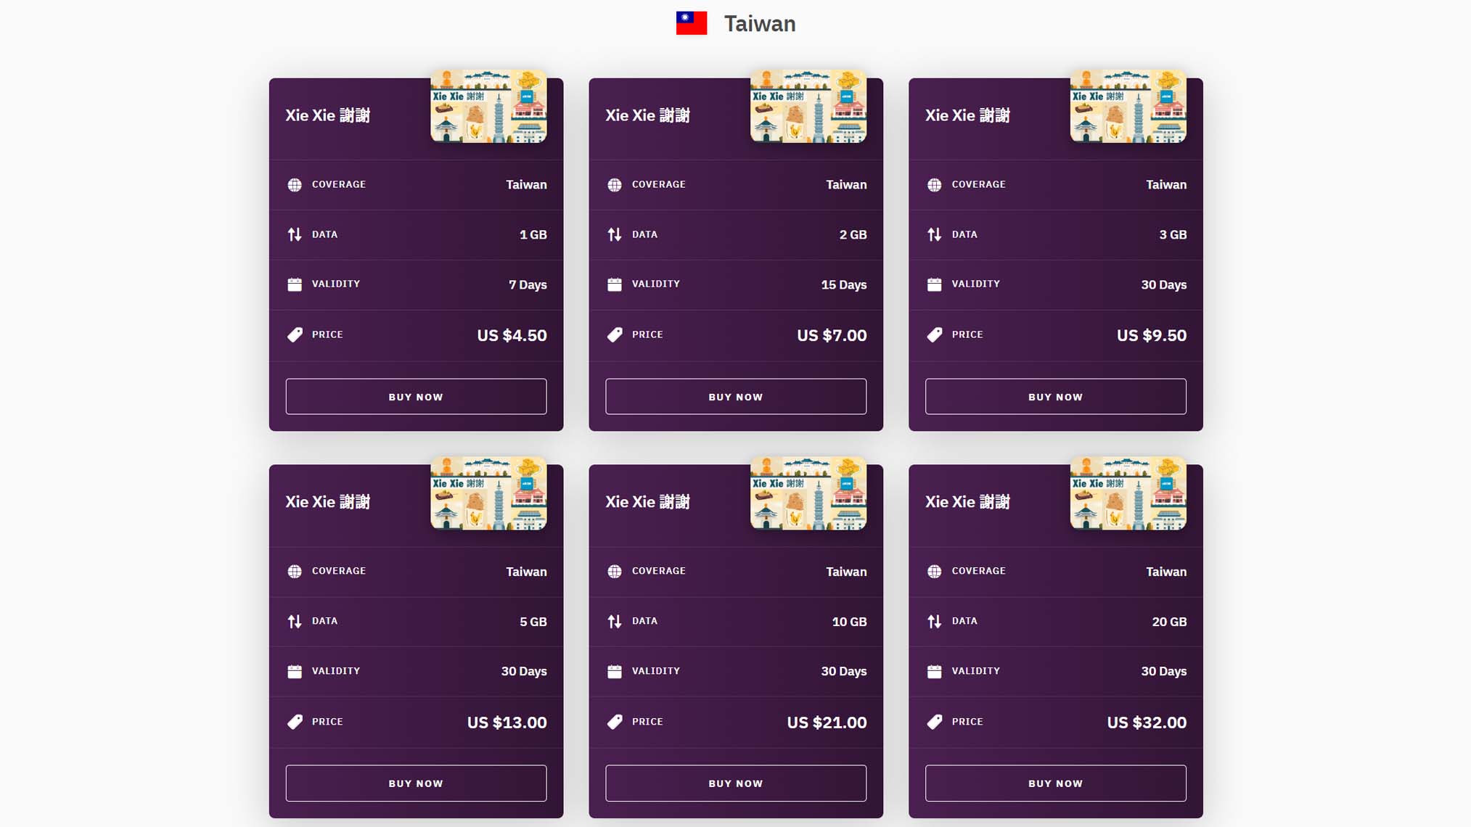
Task: Open the 1 GB card illustration thumbnail
Action: [x=488, y=106]
